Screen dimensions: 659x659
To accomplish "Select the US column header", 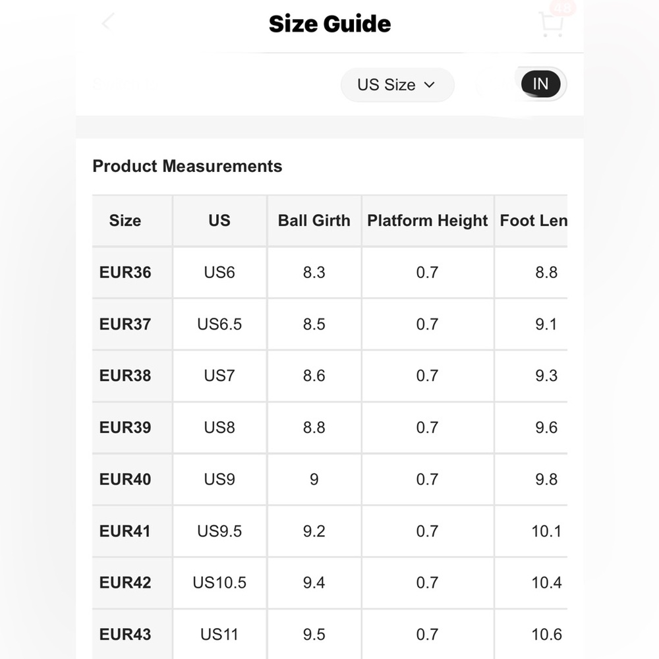I will coord(219,221).
